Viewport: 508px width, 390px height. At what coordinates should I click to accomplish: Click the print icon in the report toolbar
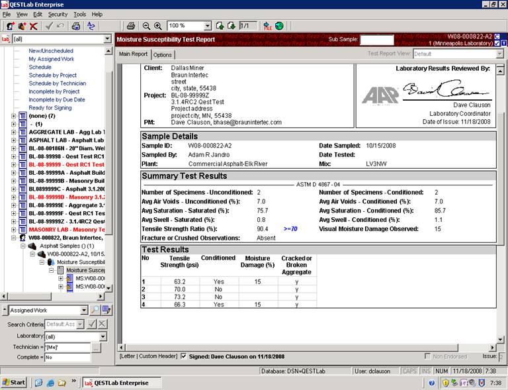pyautogui.click(x=130, y=26)
